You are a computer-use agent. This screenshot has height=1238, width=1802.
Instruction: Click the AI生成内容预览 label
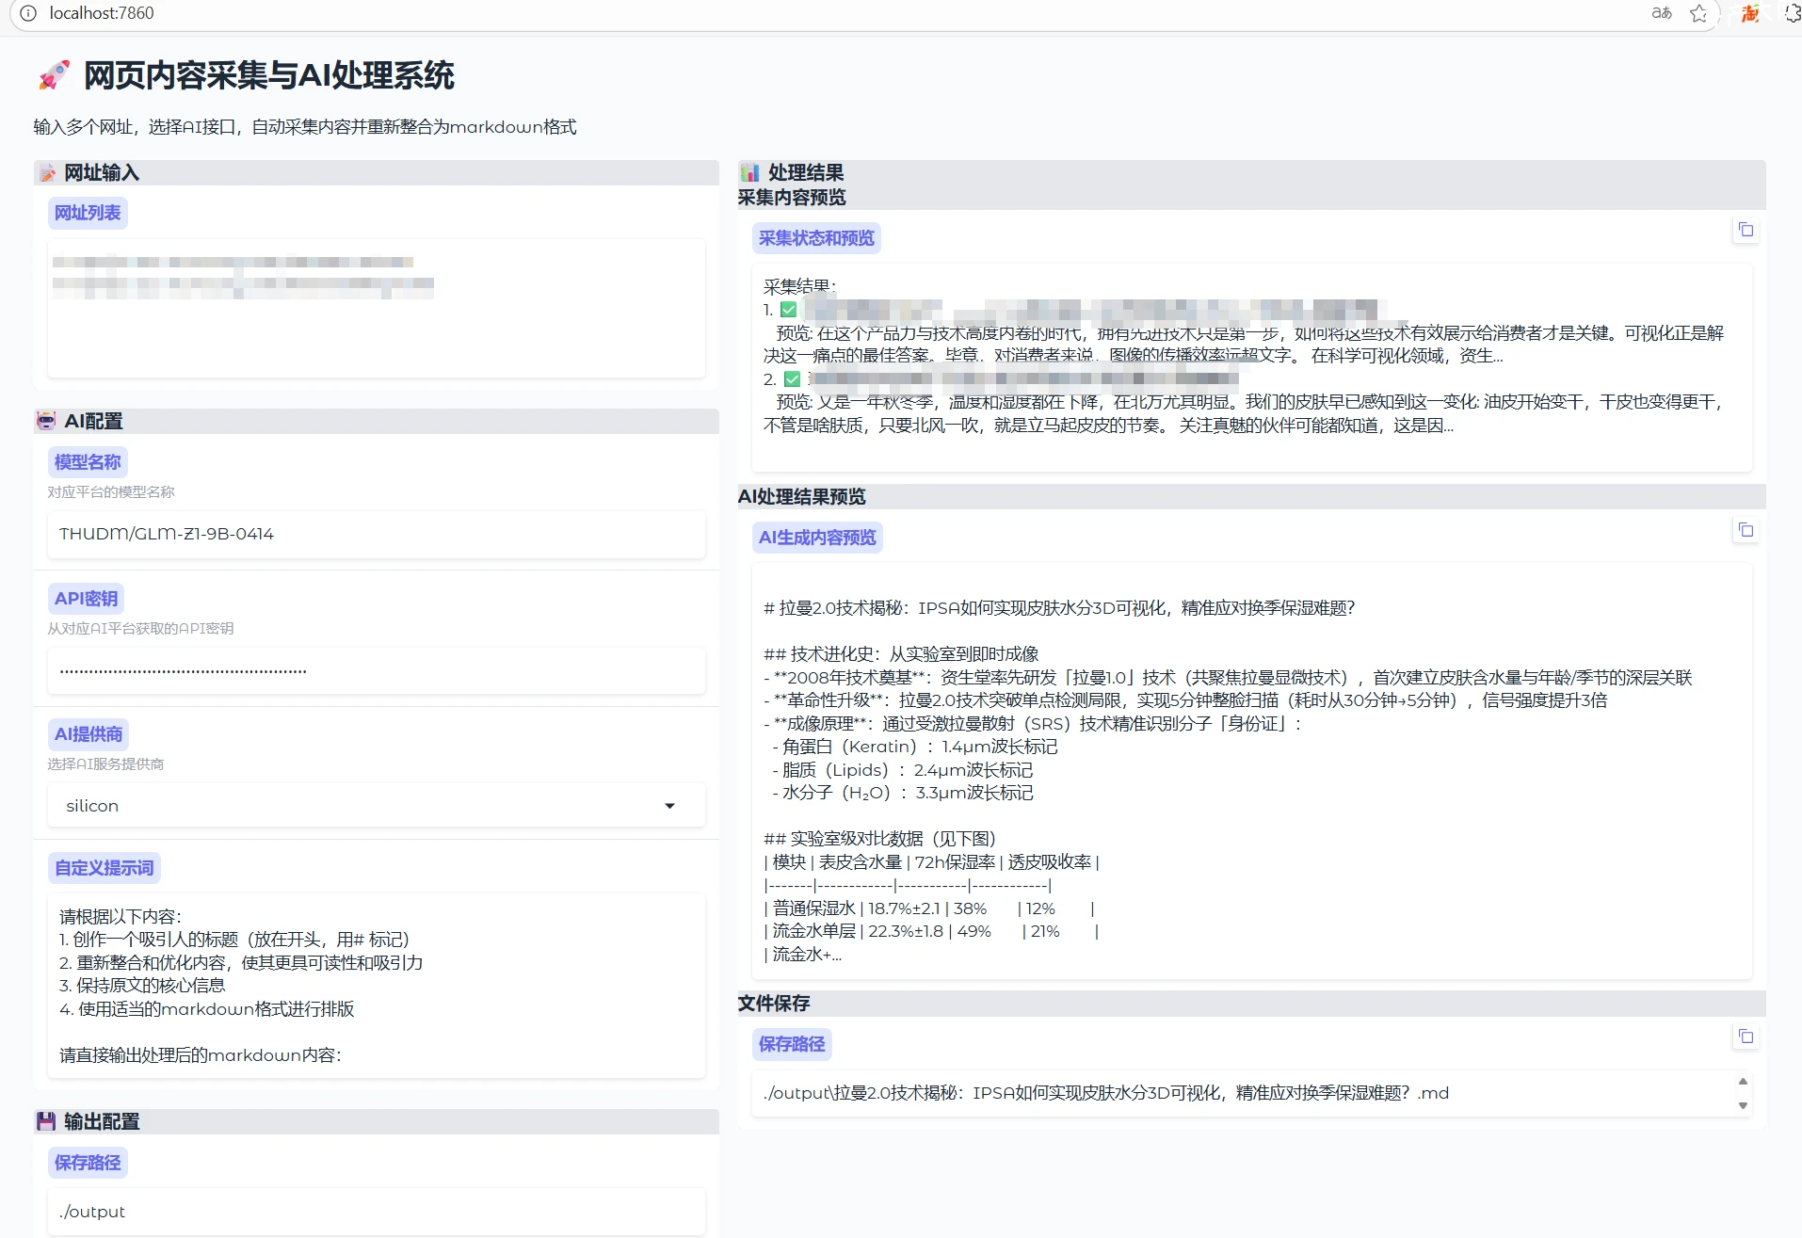817,538
